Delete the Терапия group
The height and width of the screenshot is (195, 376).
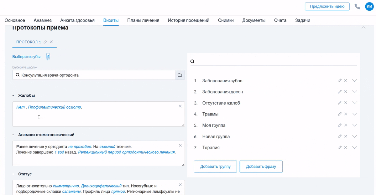[346, 147]
